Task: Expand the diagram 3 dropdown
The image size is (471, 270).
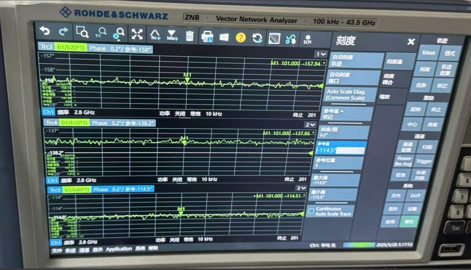Action: [301, 188]
